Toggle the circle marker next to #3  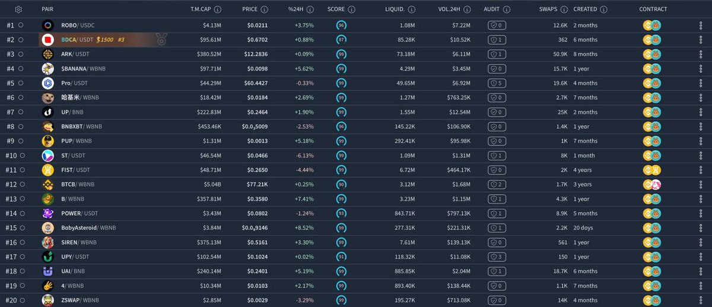[21, 55]
